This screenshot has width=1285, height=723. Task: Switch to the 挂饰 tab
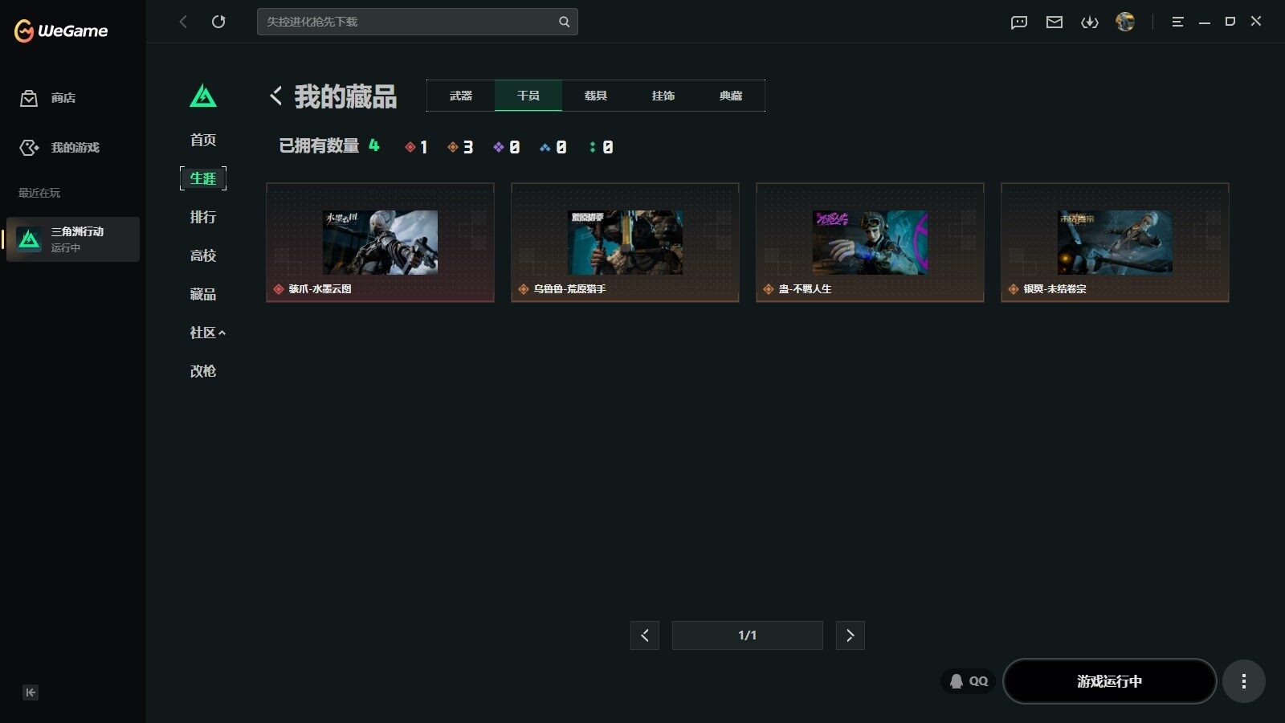(663, 96)
